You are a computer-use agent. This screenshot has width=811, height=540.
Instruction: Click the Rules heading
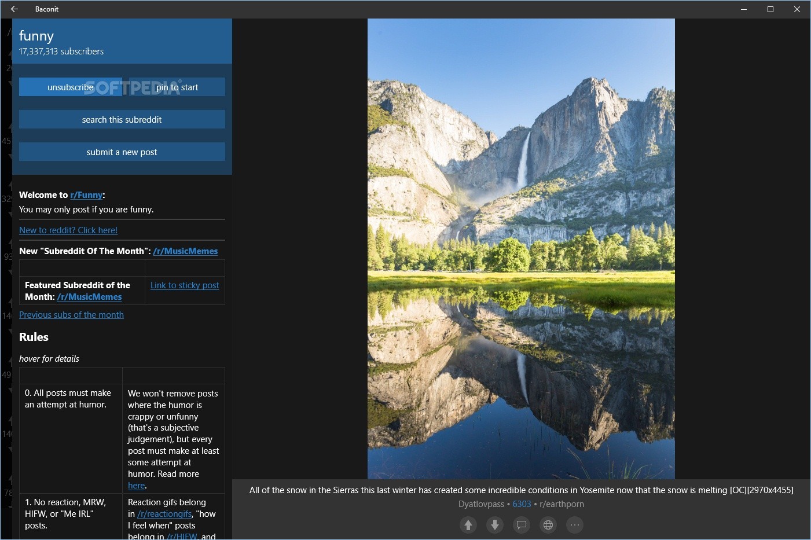point(34,337)
